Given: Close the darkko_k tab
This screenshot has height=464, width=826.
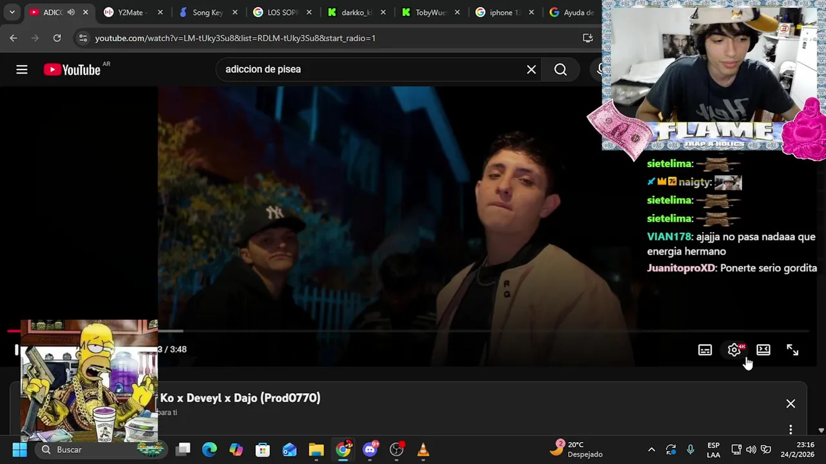Looking at the screenshot, I should [385, 12].
